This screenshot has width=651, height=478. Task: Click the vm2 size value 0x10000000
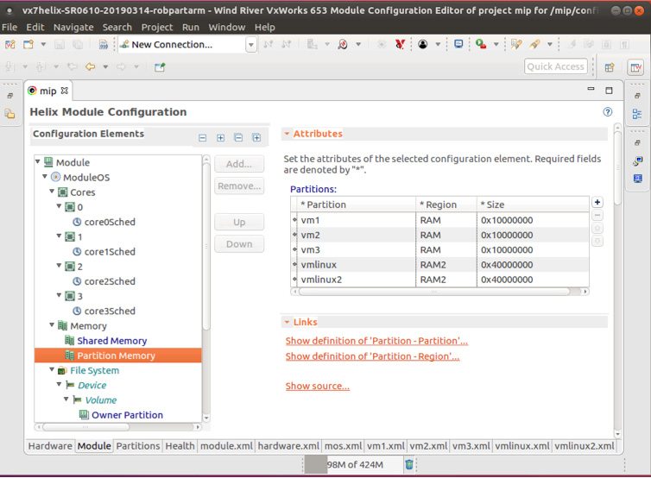click(x=533, y=236)
